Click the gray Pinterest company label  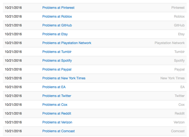point(178,7)
